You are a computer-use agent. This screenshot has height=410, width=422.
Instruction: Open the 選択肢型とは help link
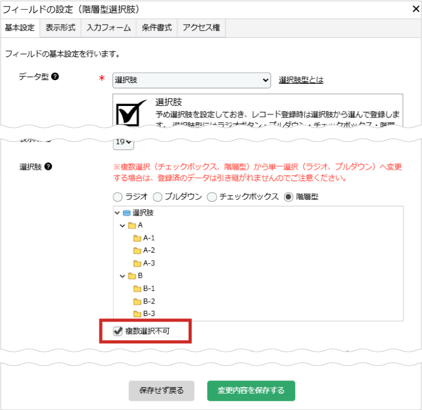pos(301,80)
